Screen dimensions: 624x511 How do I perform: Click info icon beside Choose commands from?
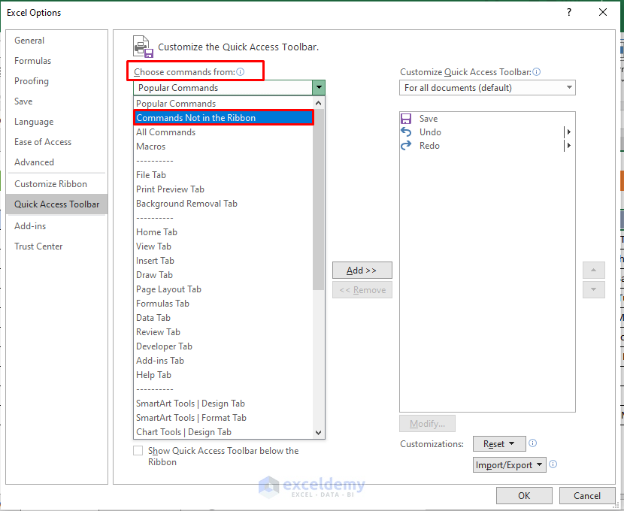coord(241,72)
